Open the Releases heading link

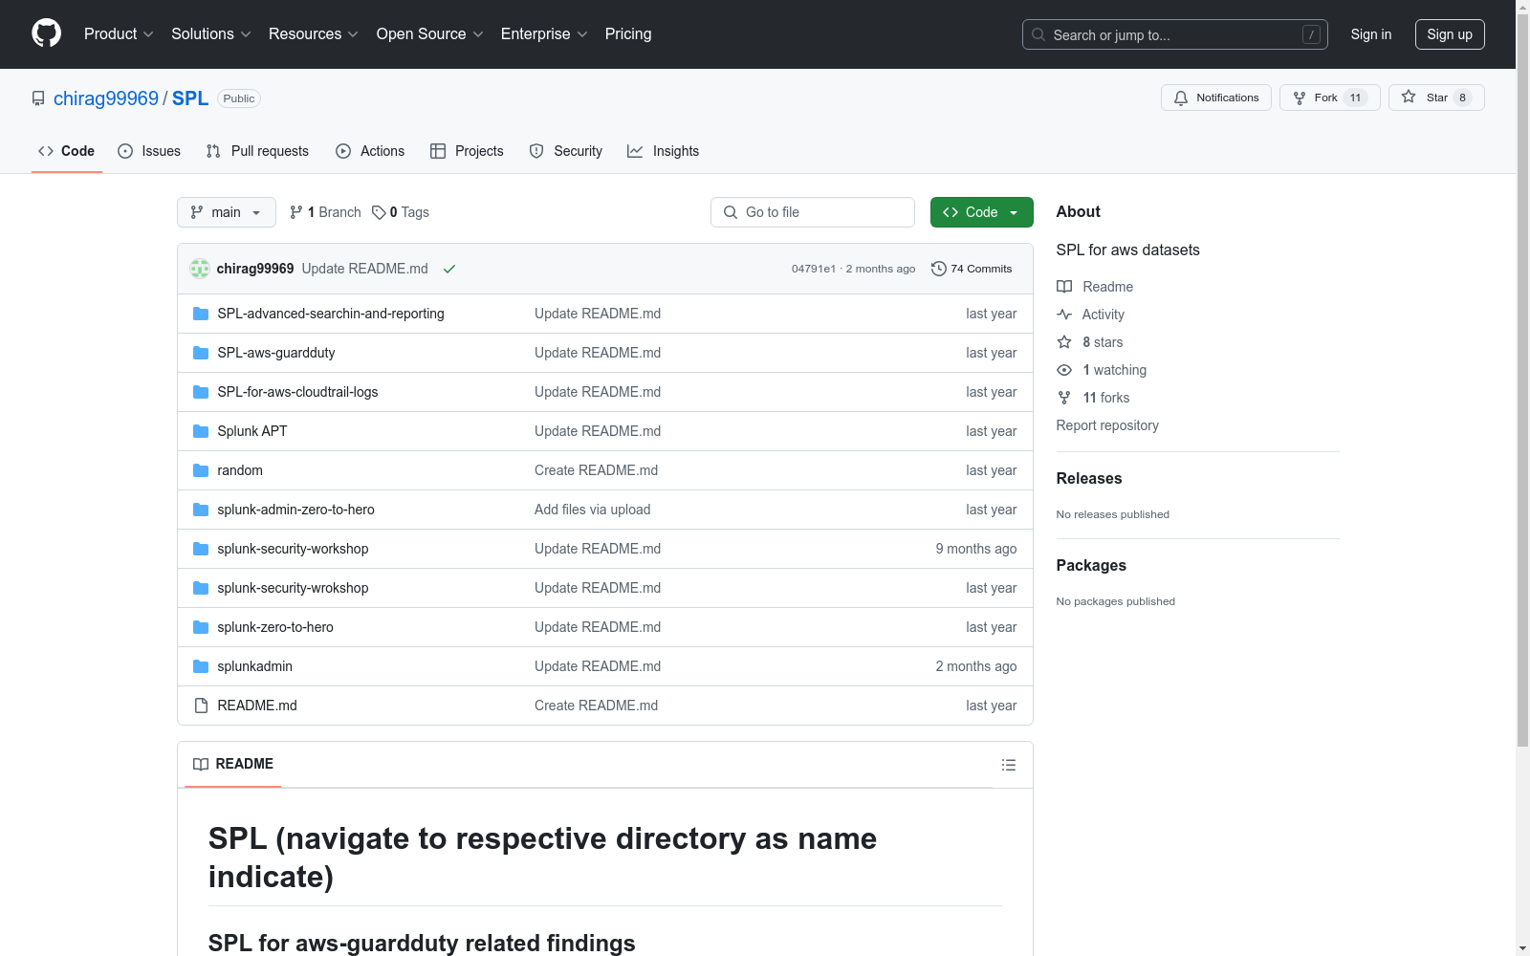coord(1089,478)
